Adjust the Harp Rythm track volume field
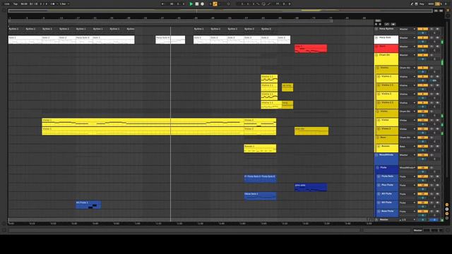 tap(422, 32)
